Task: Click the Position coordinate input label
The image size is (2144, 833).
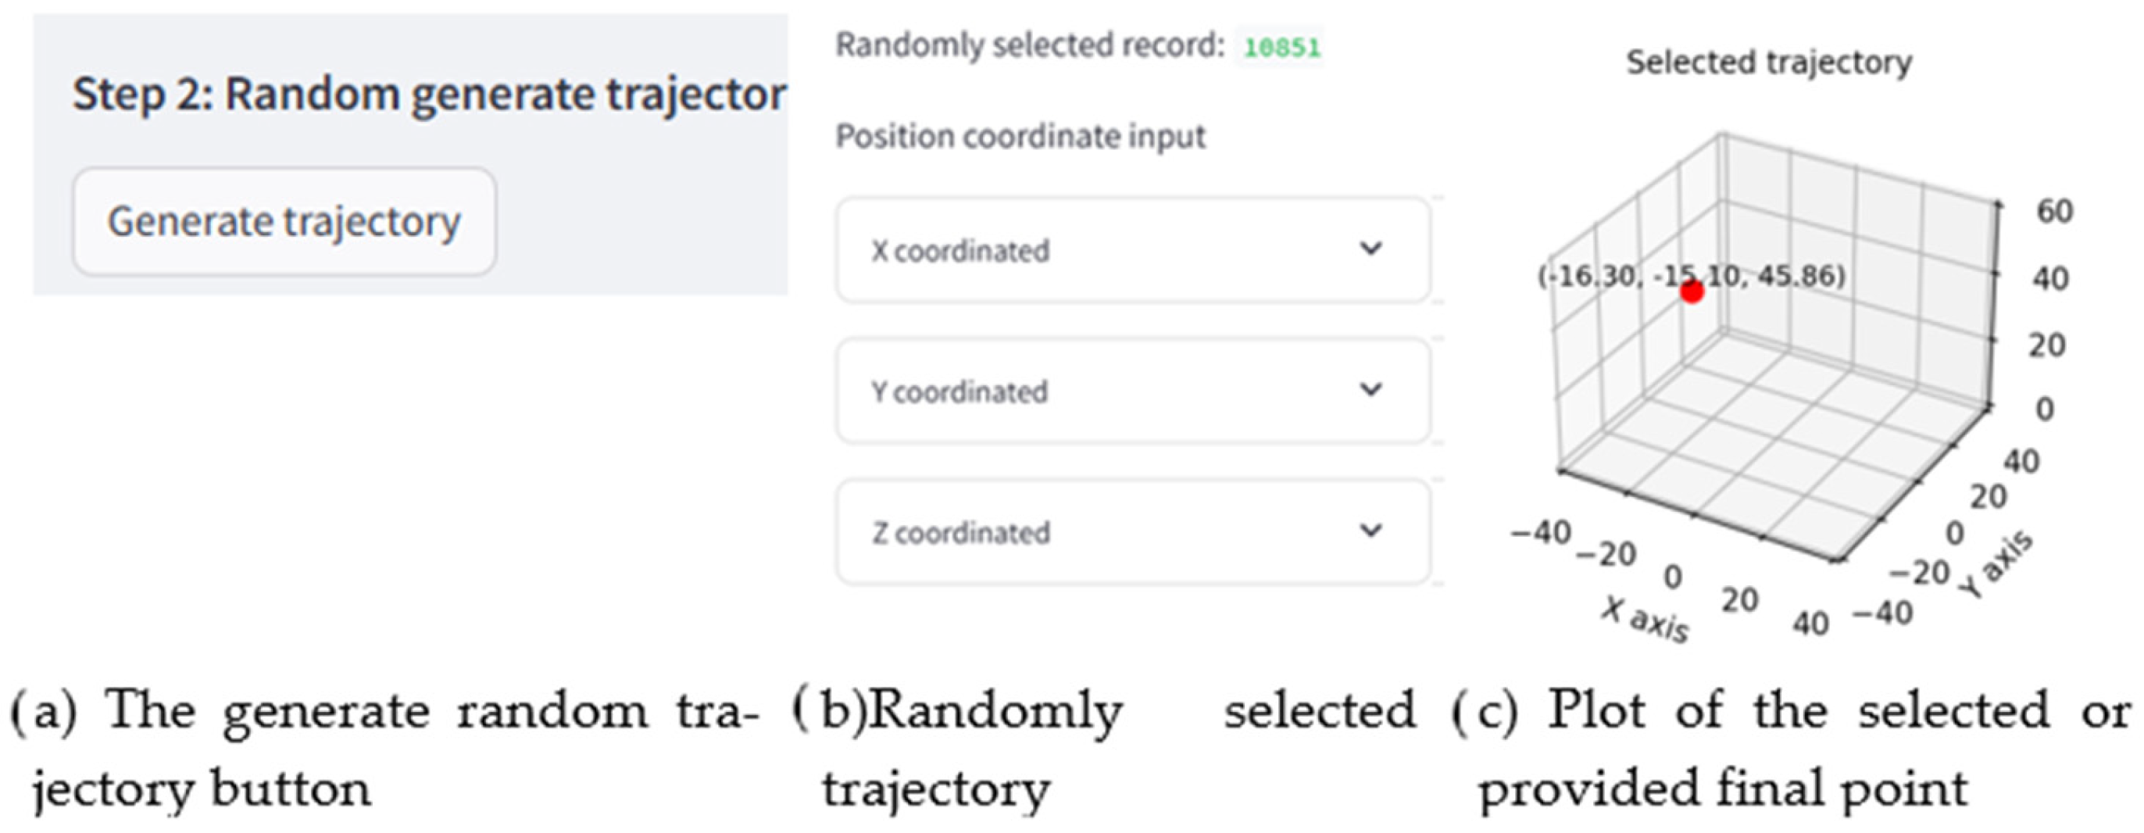Action: point(1020,137)
